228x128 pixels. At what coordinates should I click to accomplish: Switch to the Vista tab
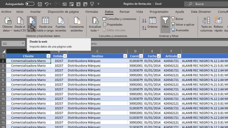click(139, 12)
